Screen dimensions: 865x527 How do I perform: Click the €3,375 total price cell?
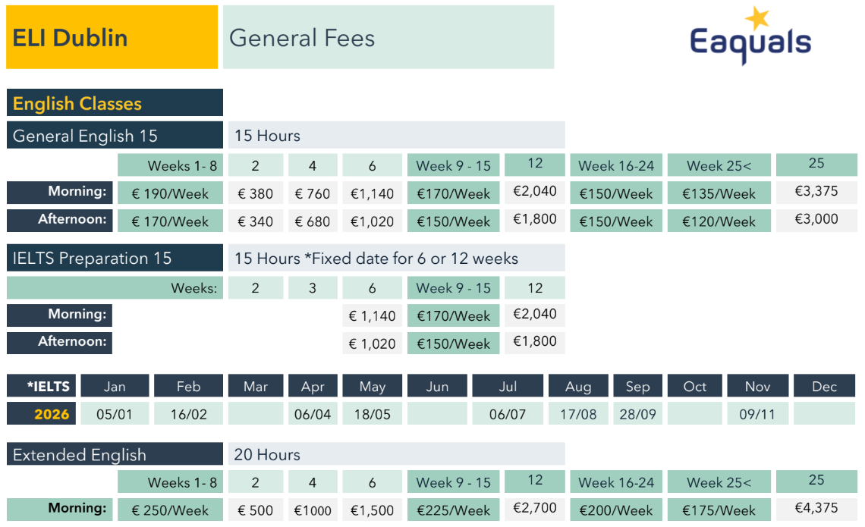(816, 191)
